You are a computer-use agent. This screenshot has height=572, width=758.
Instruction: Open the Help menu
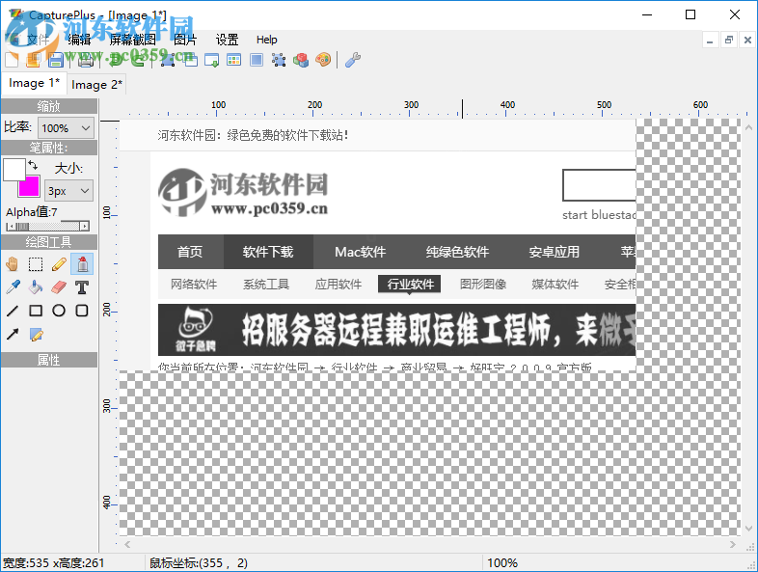(266, 40)
